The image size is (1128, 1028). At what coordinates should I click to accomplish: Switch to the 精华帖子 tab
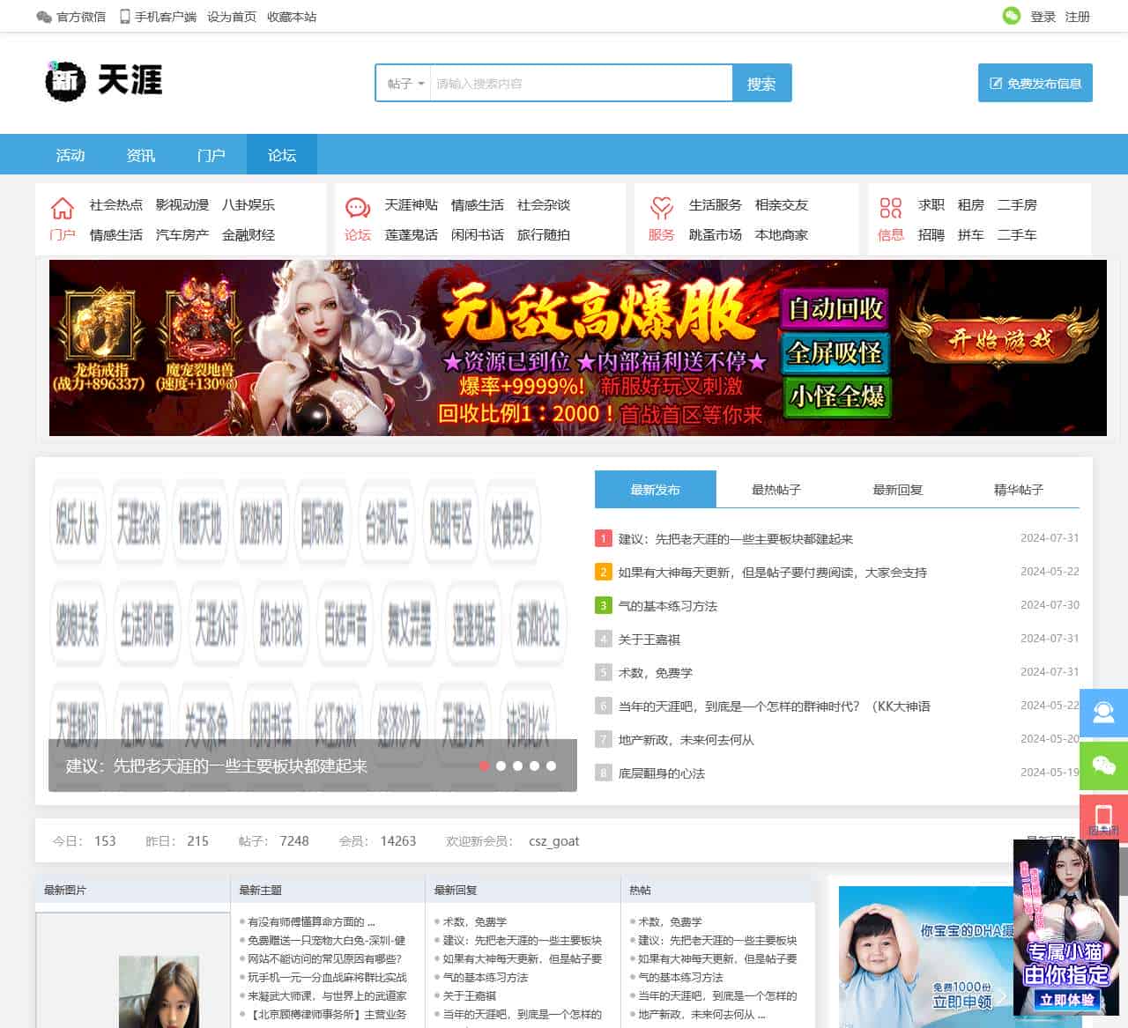point(1018,490)
